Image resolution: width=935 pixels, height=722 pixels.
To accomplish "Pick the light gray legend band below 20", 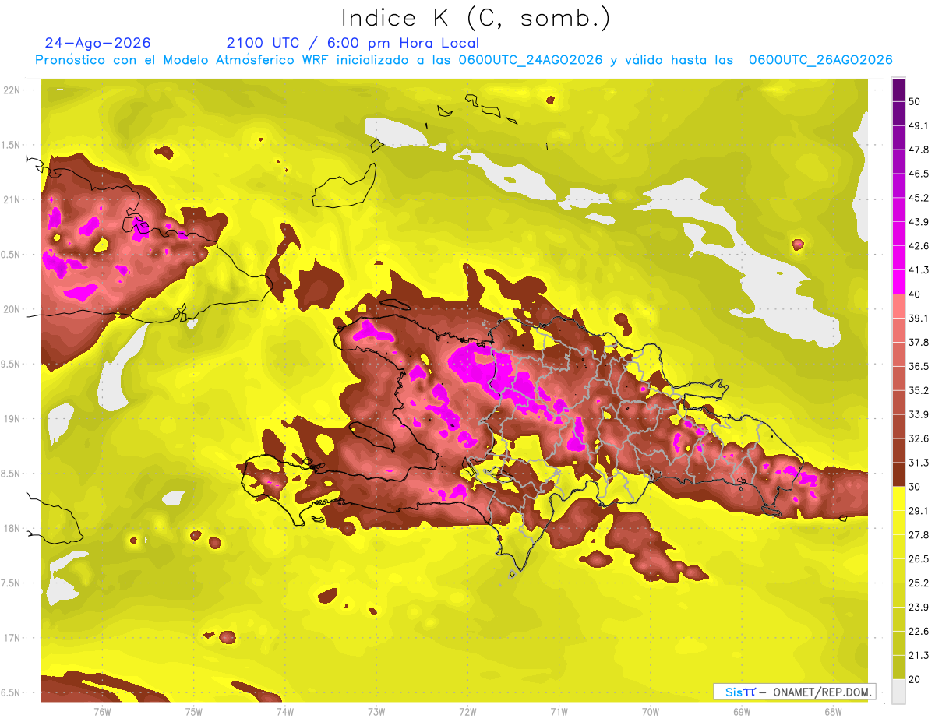I will 899,692.
